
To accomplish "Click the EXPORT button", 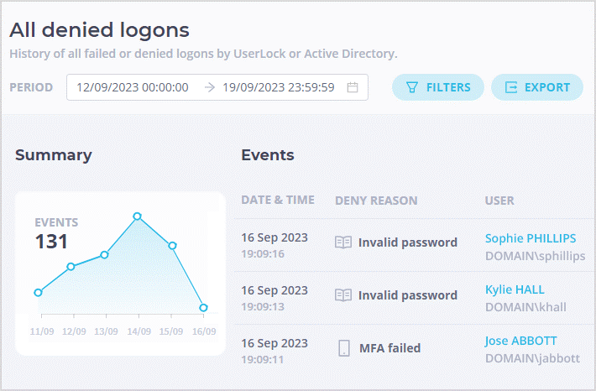I will pyautogui.click(x=537, y=87).
